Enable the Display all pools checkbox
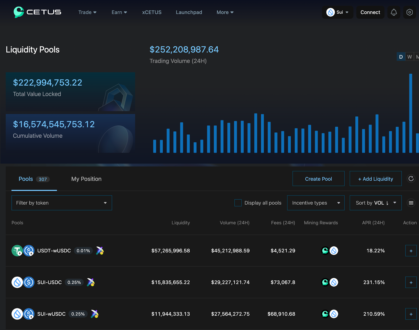Viewport: 419px width, 330px height. pos(238,203)
